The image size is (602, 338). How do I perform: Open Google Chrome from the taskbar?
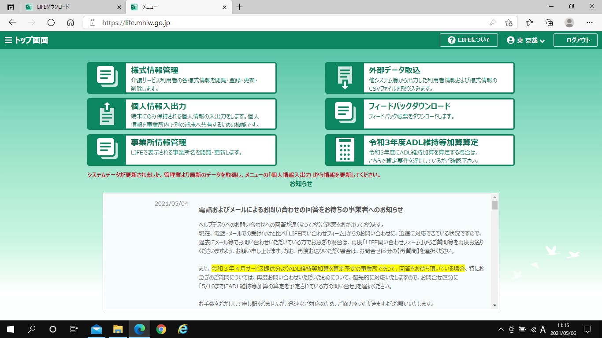(161, 329)
